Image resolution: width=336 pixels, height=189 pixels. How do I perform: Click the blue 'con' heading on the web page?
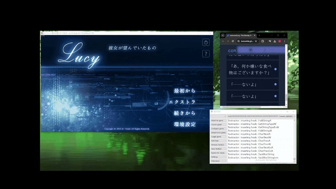pos(232,50)
